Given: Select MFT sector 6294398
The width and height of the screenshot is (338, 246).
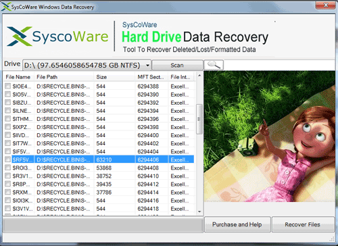Looking at the screenshot, I should [x=148, y=127].
